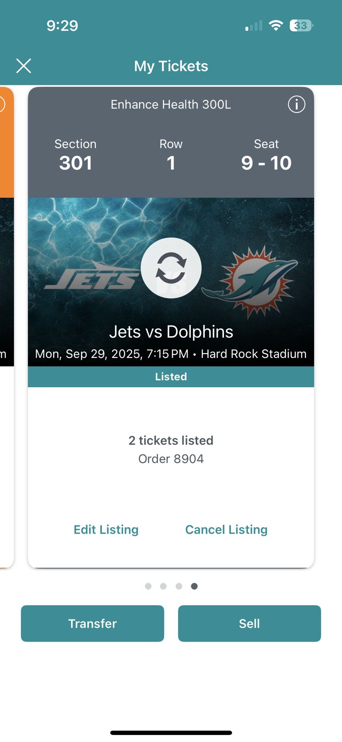Switch to third ticket page dot
The height and width of the screenshot is (742, 342).
pyautogui.click(x=179, y=586)
